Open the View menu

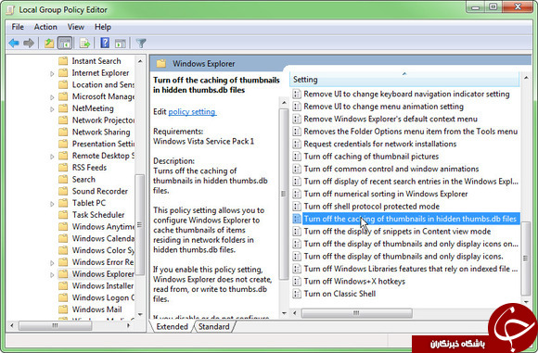[x=75, y=27]
